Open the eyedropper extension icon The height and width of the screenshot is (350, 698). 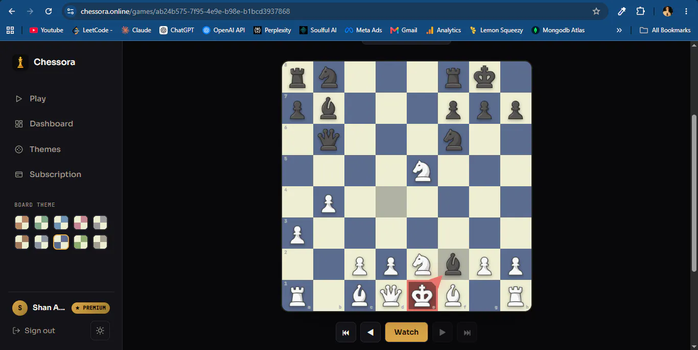click(x=622, y=11)
